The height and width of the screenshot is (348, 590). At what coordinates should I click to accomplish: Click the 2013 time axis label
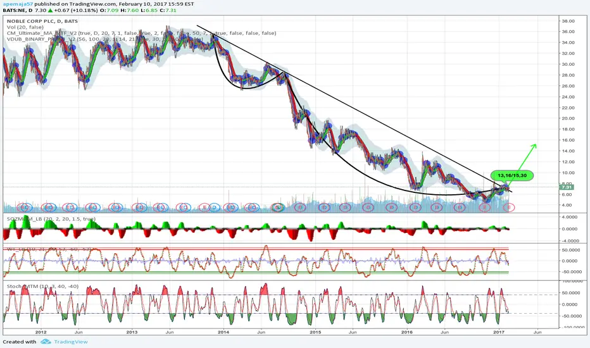click(x=132, y=332)
